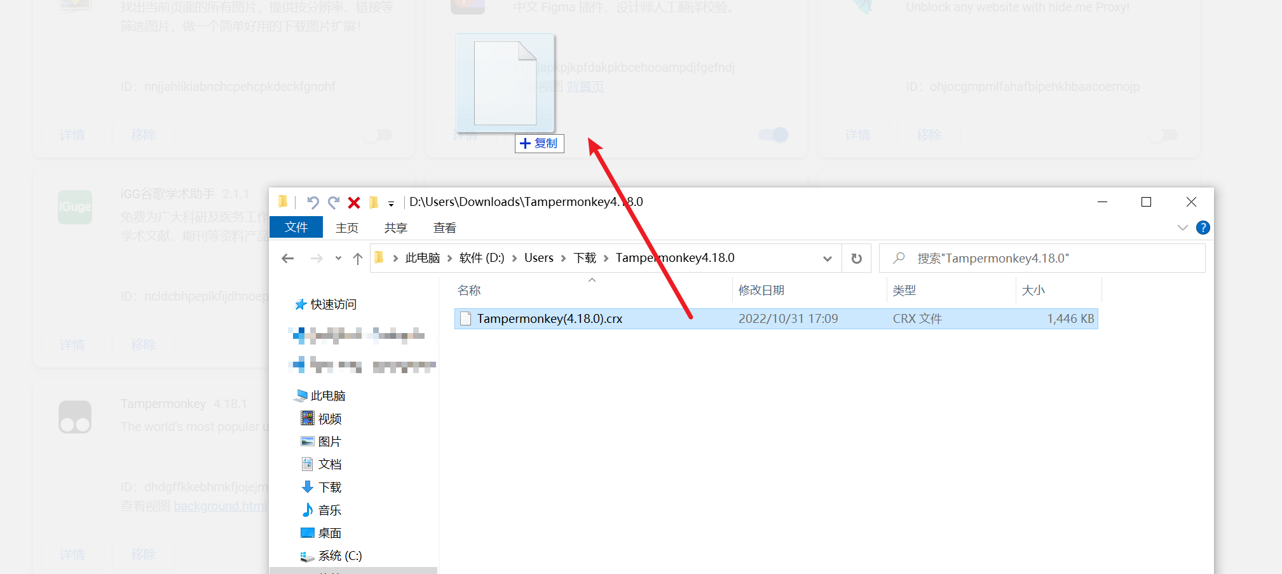Viewport: 1282px width, 574px height.
Task: Go up one folder level arrow
Action: click(358, 258)
